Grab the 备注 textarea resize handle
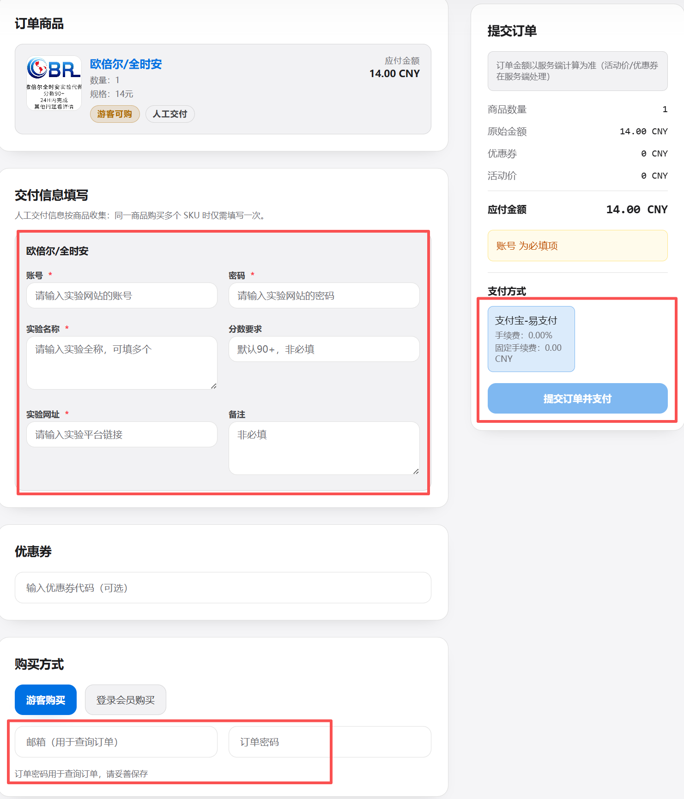 coord(416,471)
